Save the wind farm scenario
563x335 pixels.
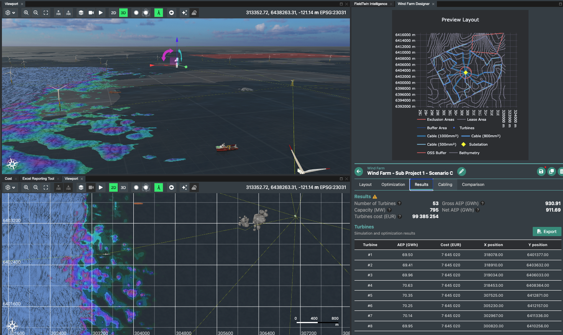[541, 171]
